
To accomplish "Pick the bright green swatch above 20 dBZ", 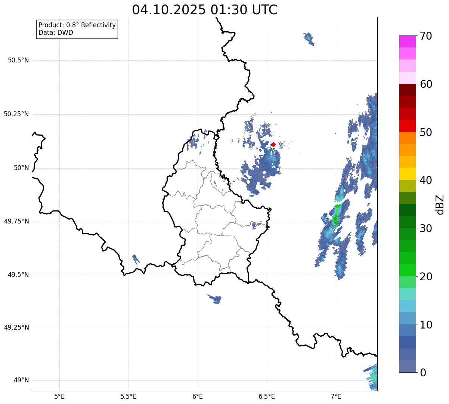I will tap(407, 270).
